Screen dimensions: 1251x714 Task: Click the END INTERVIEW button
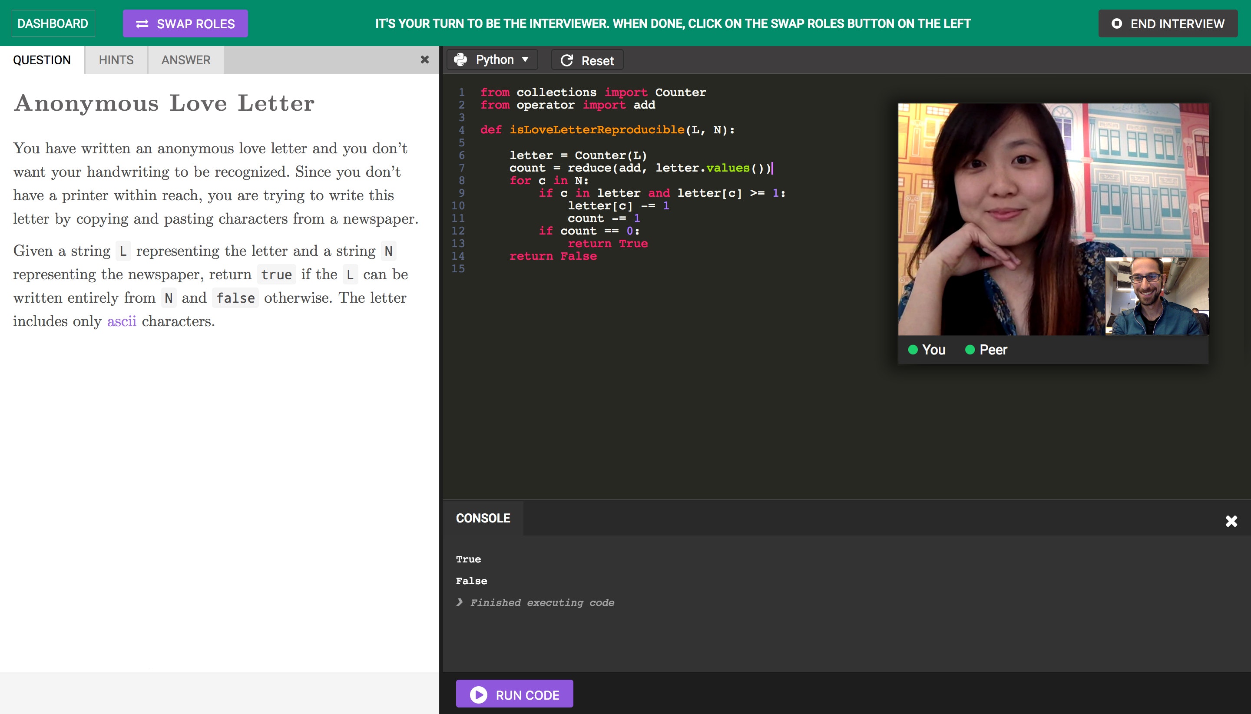tap(1168, 23)
